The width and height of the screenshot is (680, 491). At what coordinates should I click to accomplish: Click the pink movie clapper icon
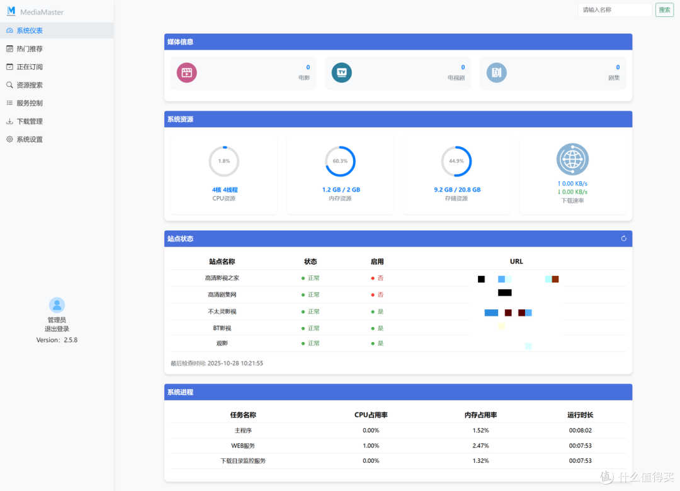[186, 73]
